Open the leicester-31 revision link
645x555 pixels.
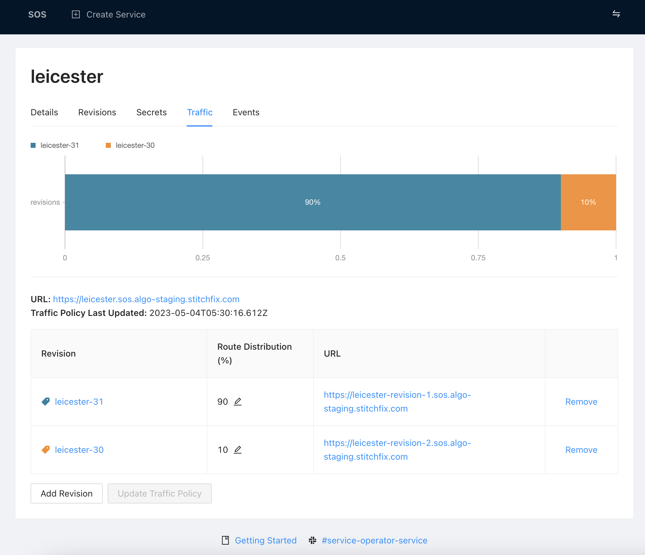pyautogui.click(x=79, y=402)
